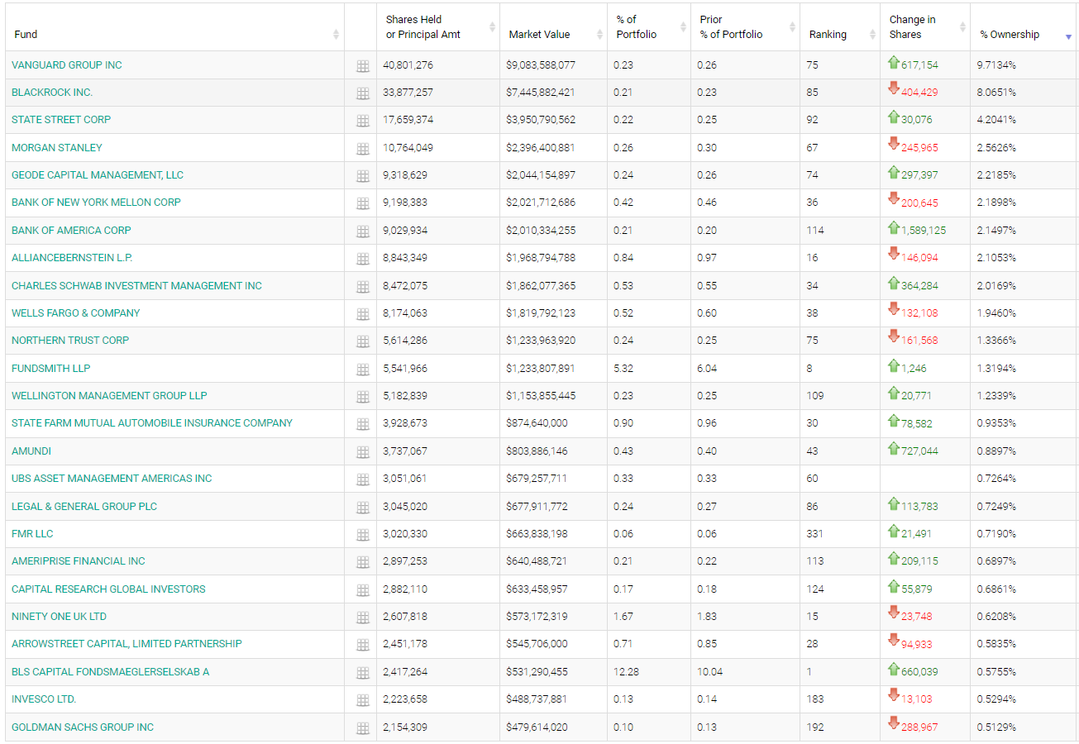Viewport: 1079px width, 744px height.
Task: Click grid icon for Capital Research Global
Action: 362,590
